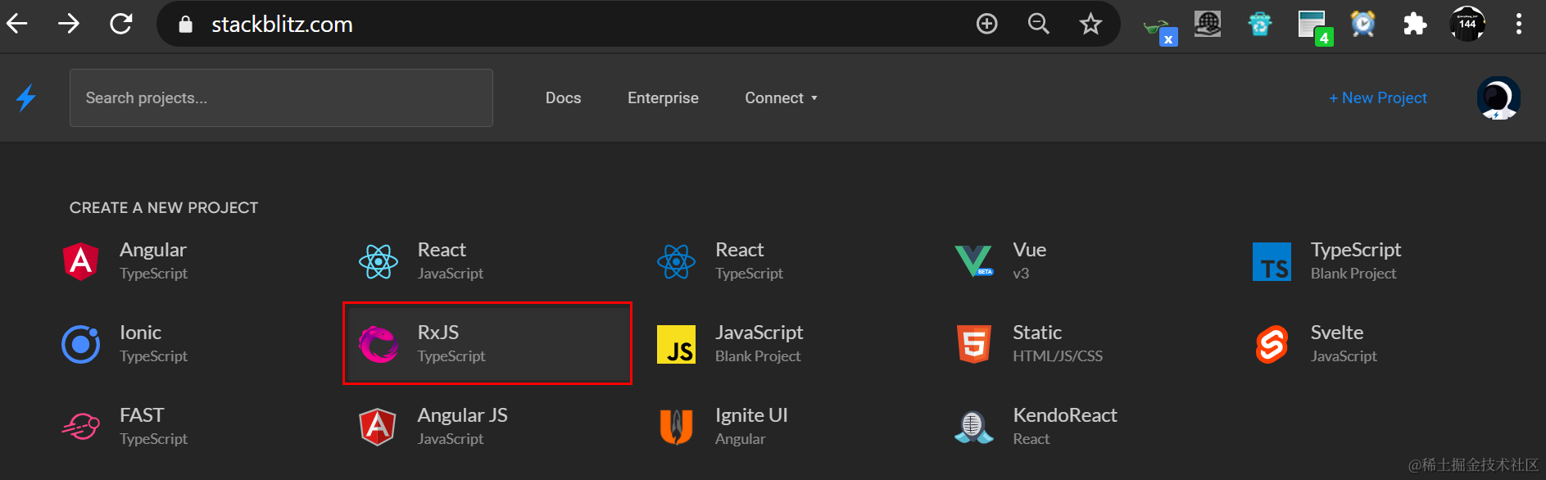Screen dimensions: 1546x480
Task: Click the padlock site security icon
Action: (185, 25)
